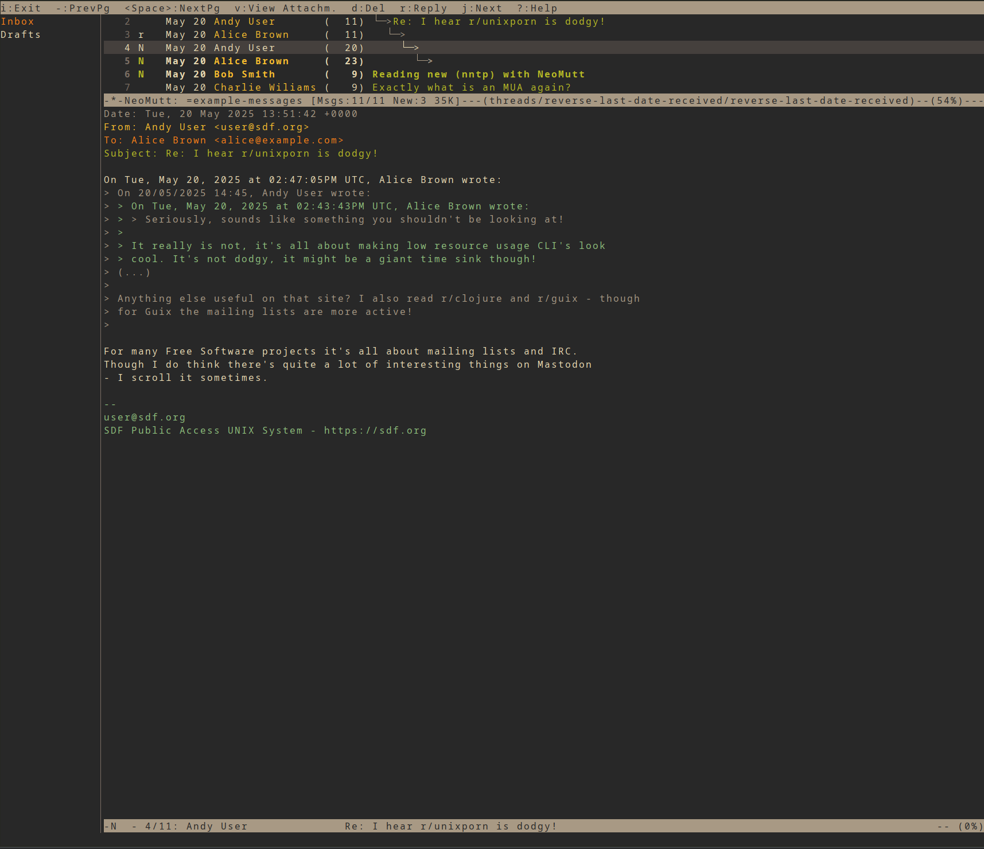Screen dimensions: 984x849
Task: Click quoted line 'Anything else useful on that site?'
Action: [x=372, y=298]
